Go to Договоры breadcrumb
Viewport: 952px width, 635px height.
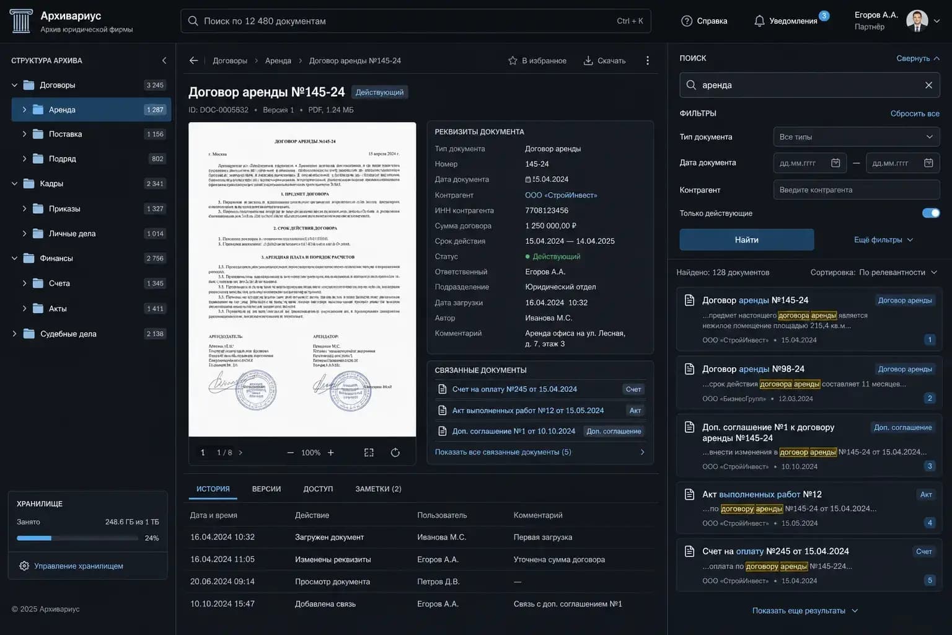(230, 61)
